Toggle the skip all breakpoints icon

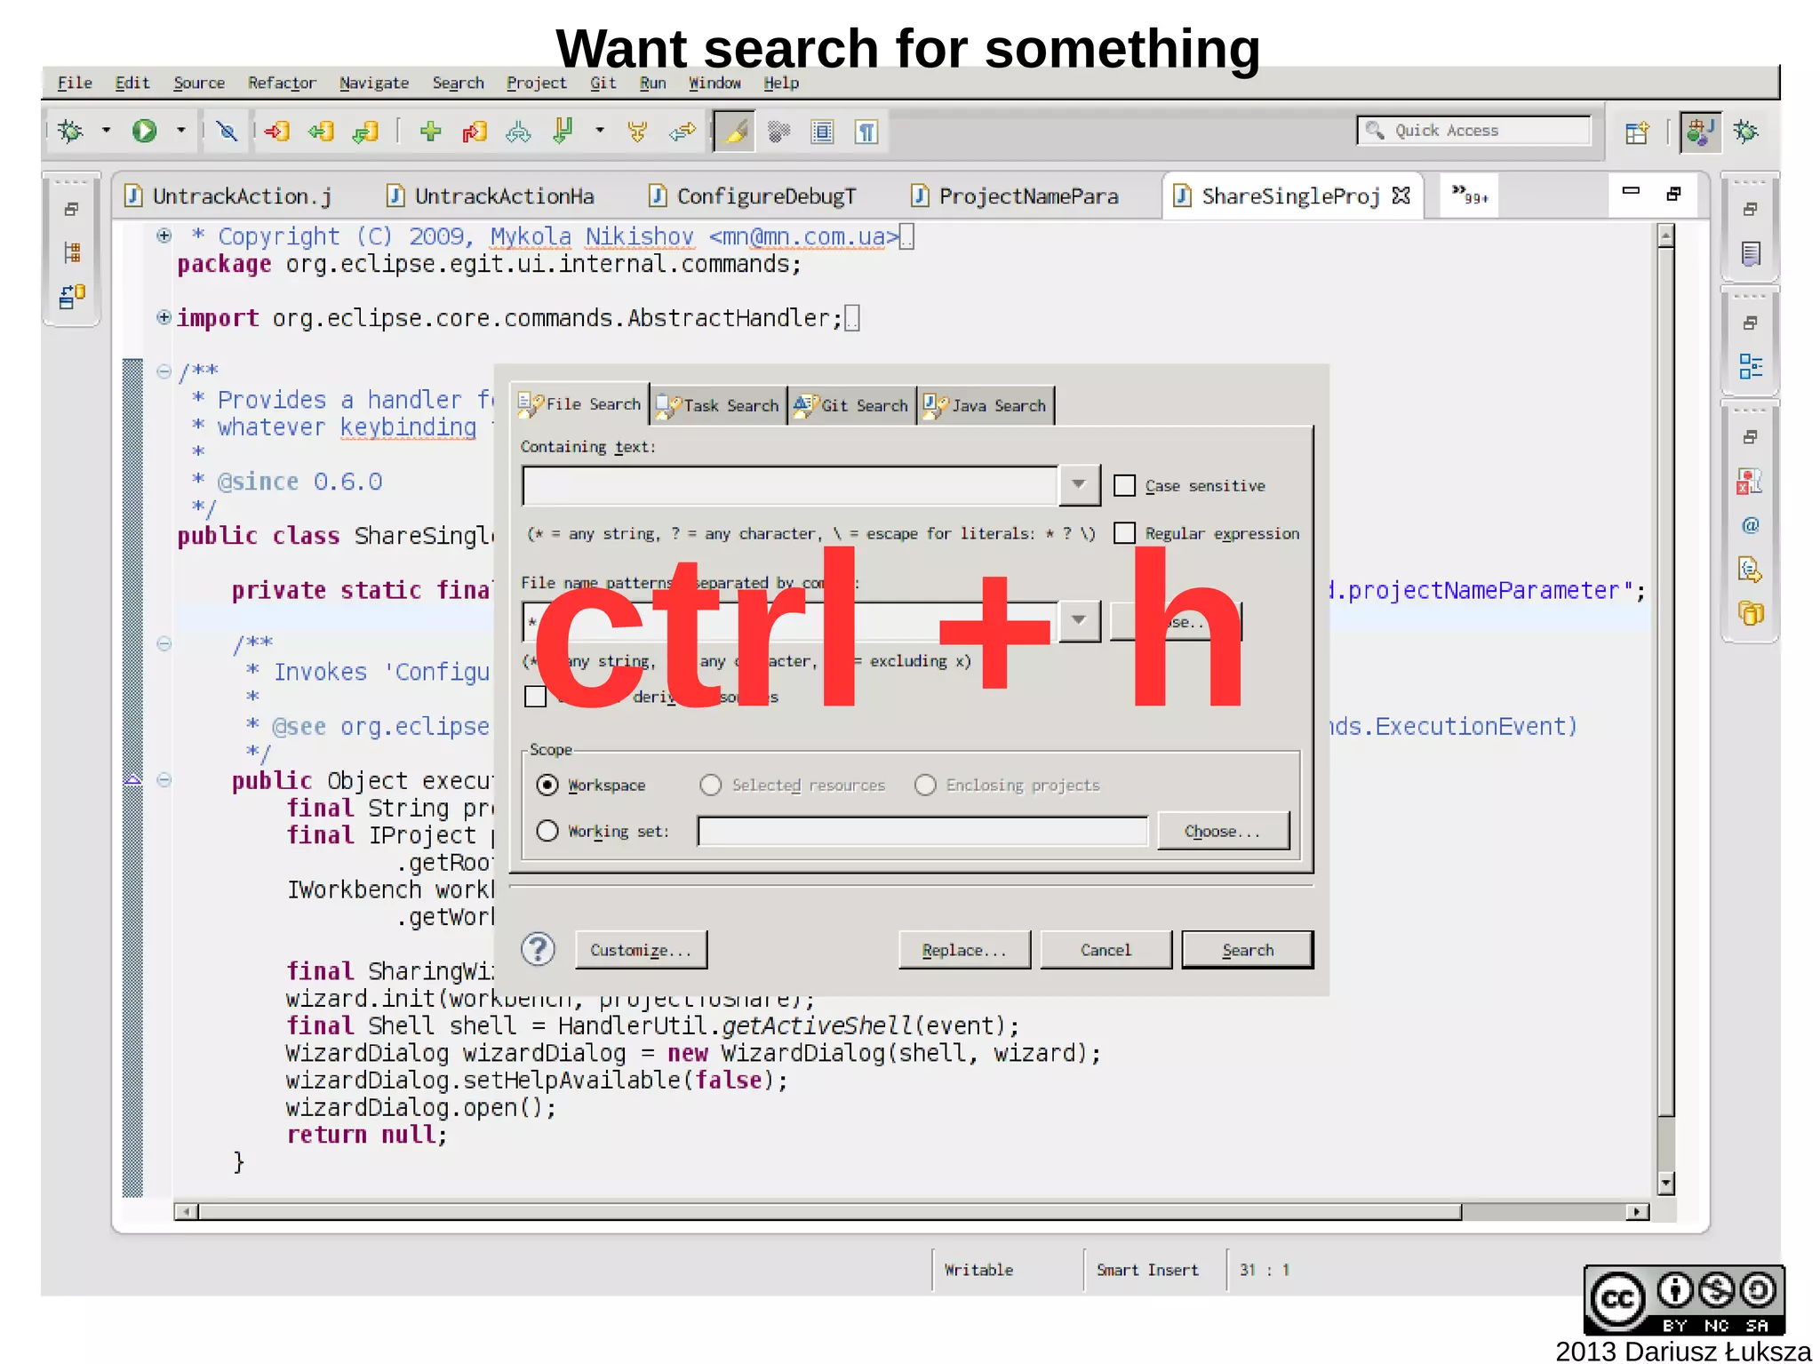pyautogui.click(x=227, y=132)
